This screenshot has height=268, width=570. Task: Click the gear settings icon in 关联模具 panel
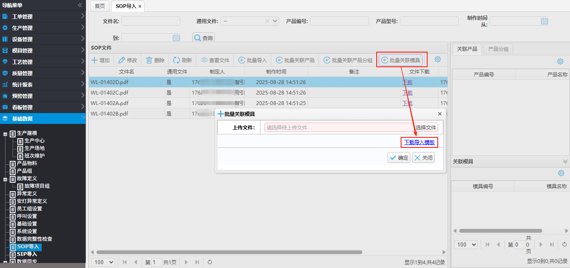point(561,173)
